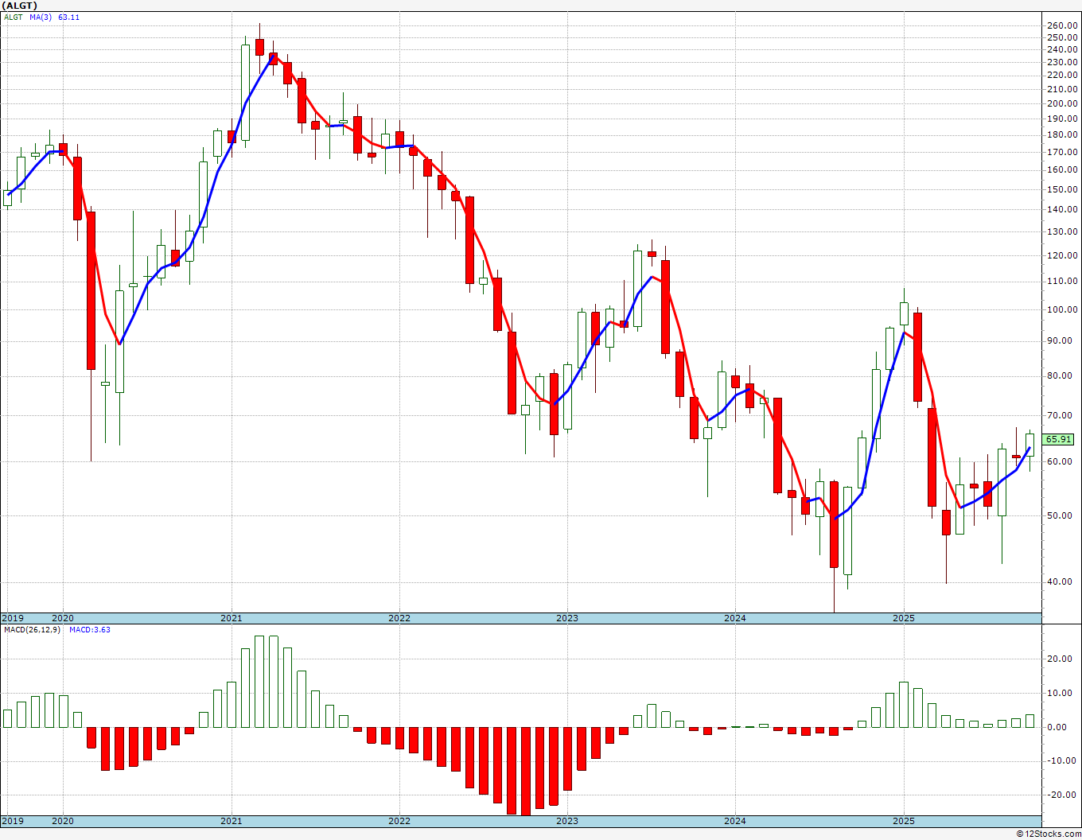Click 2021 on the price chart time axis
This screenshot has width=1082, height=840.
coord(232,618)
